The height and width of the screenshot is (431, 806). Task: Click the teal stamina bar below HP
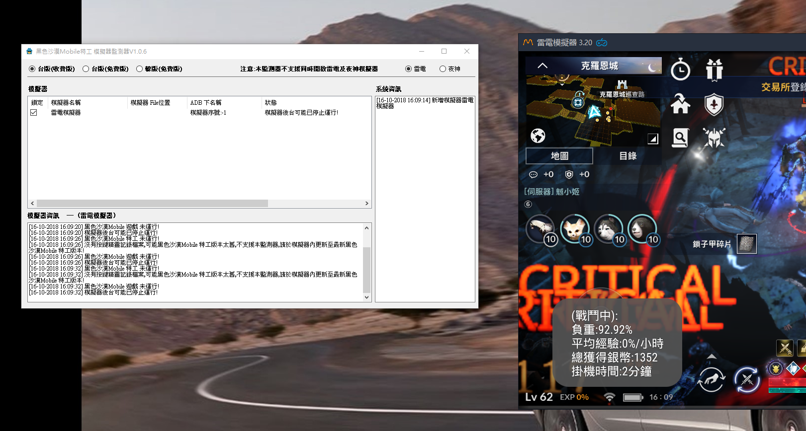coord(787,390)
